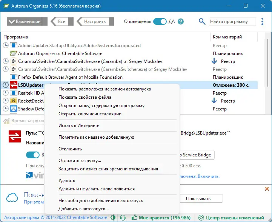Select the Важнейшие filter with checkmark
Viewport: 272px width, 222px height.
[27, 21]
